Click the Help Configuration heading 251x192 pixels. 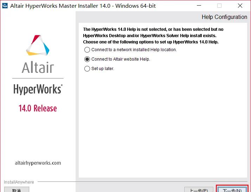(x=224, y=17)
